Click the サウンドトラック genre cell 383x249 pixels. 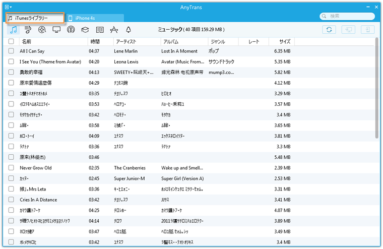pyautogui.click(x=221, y=62)
